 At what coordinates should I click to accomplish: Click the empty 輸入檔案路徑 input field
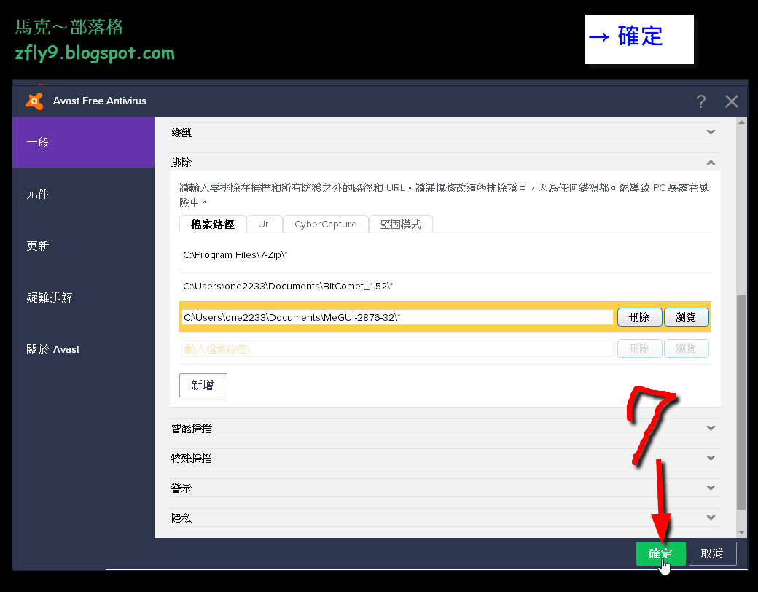click(x=397, y=348)
